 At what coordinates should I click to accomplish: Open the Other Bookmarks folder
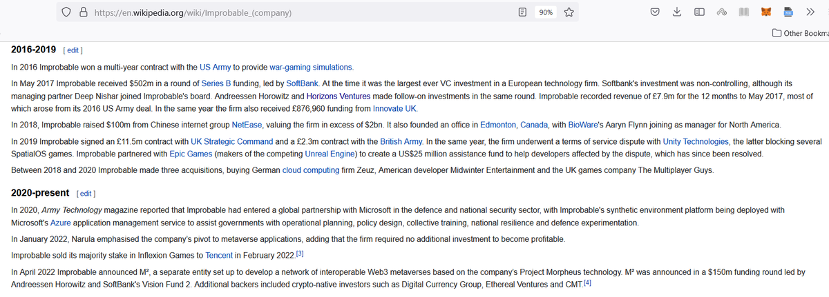click(x=800, y=34)
